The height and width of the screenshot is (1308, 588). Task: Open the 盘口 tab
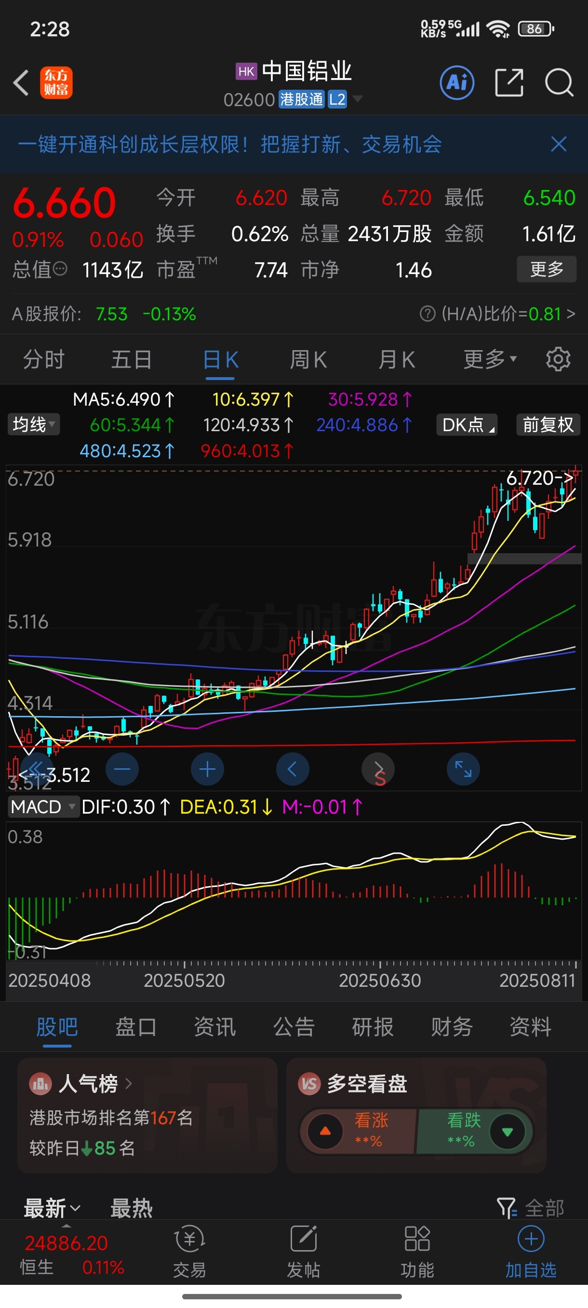pyautogui.click(x=136, y=1027)
